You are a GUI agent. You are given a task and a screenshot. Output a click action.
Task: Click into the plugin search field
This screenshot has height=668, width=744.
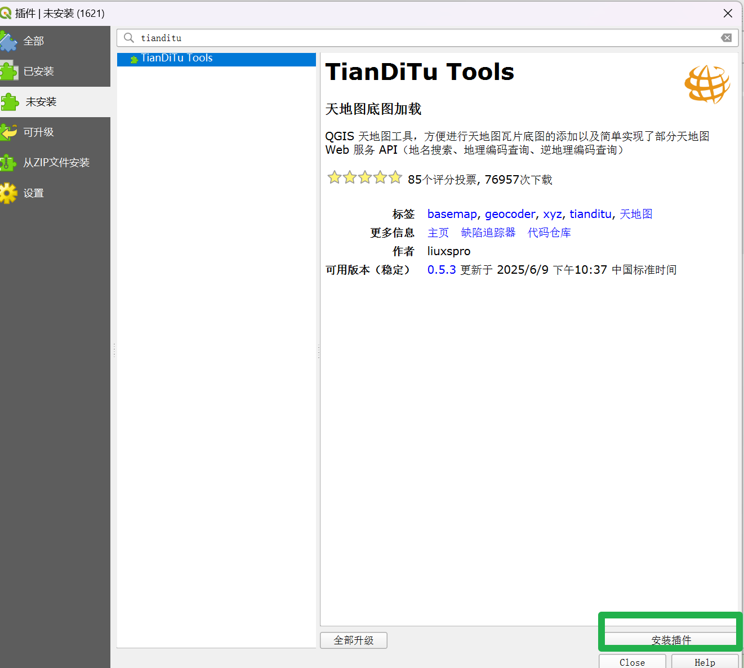pos(427,38)
